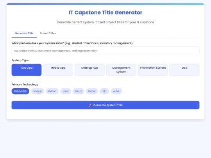The image size is (211, 158).
Task: Select Mobile App system type
Action: (x=58, y=70)
